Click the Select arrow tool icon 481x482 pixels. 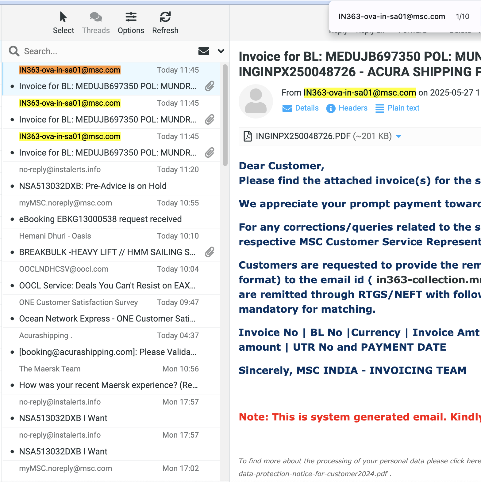[x=63, y=17]
